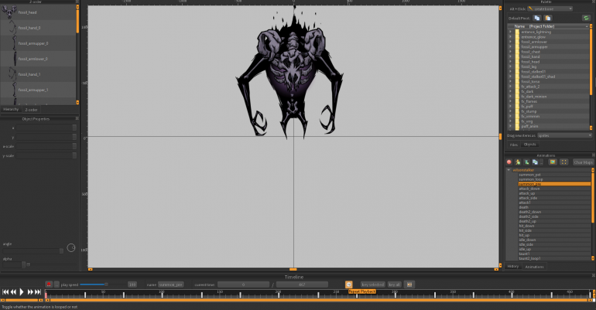Viewport: 596px width, 310px height.
Task: Click the key selected button
Action: pyautogui.click(x=372, y=284)
